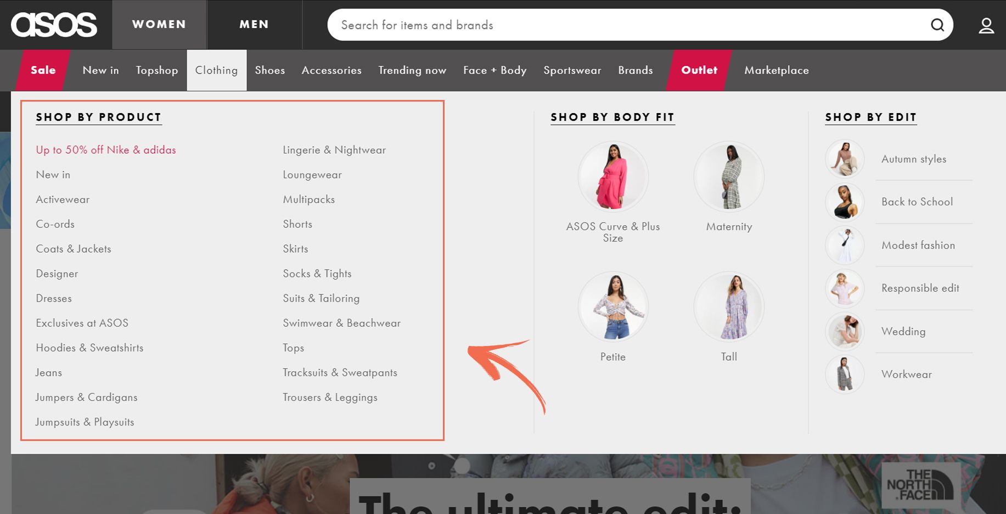Open the Multipacks link
Screen dimensions: 1006x514
pos(309,199)
